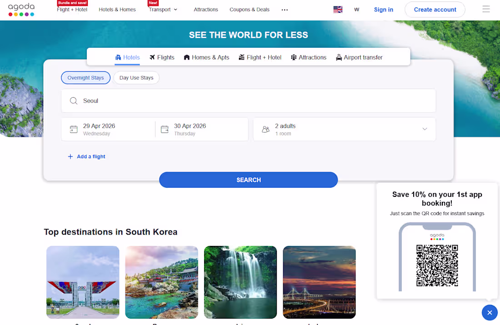Image resolution: width=500 pixels, height=325 pixels.
Task: Click the Agoda logo
Action: [21, 10]
